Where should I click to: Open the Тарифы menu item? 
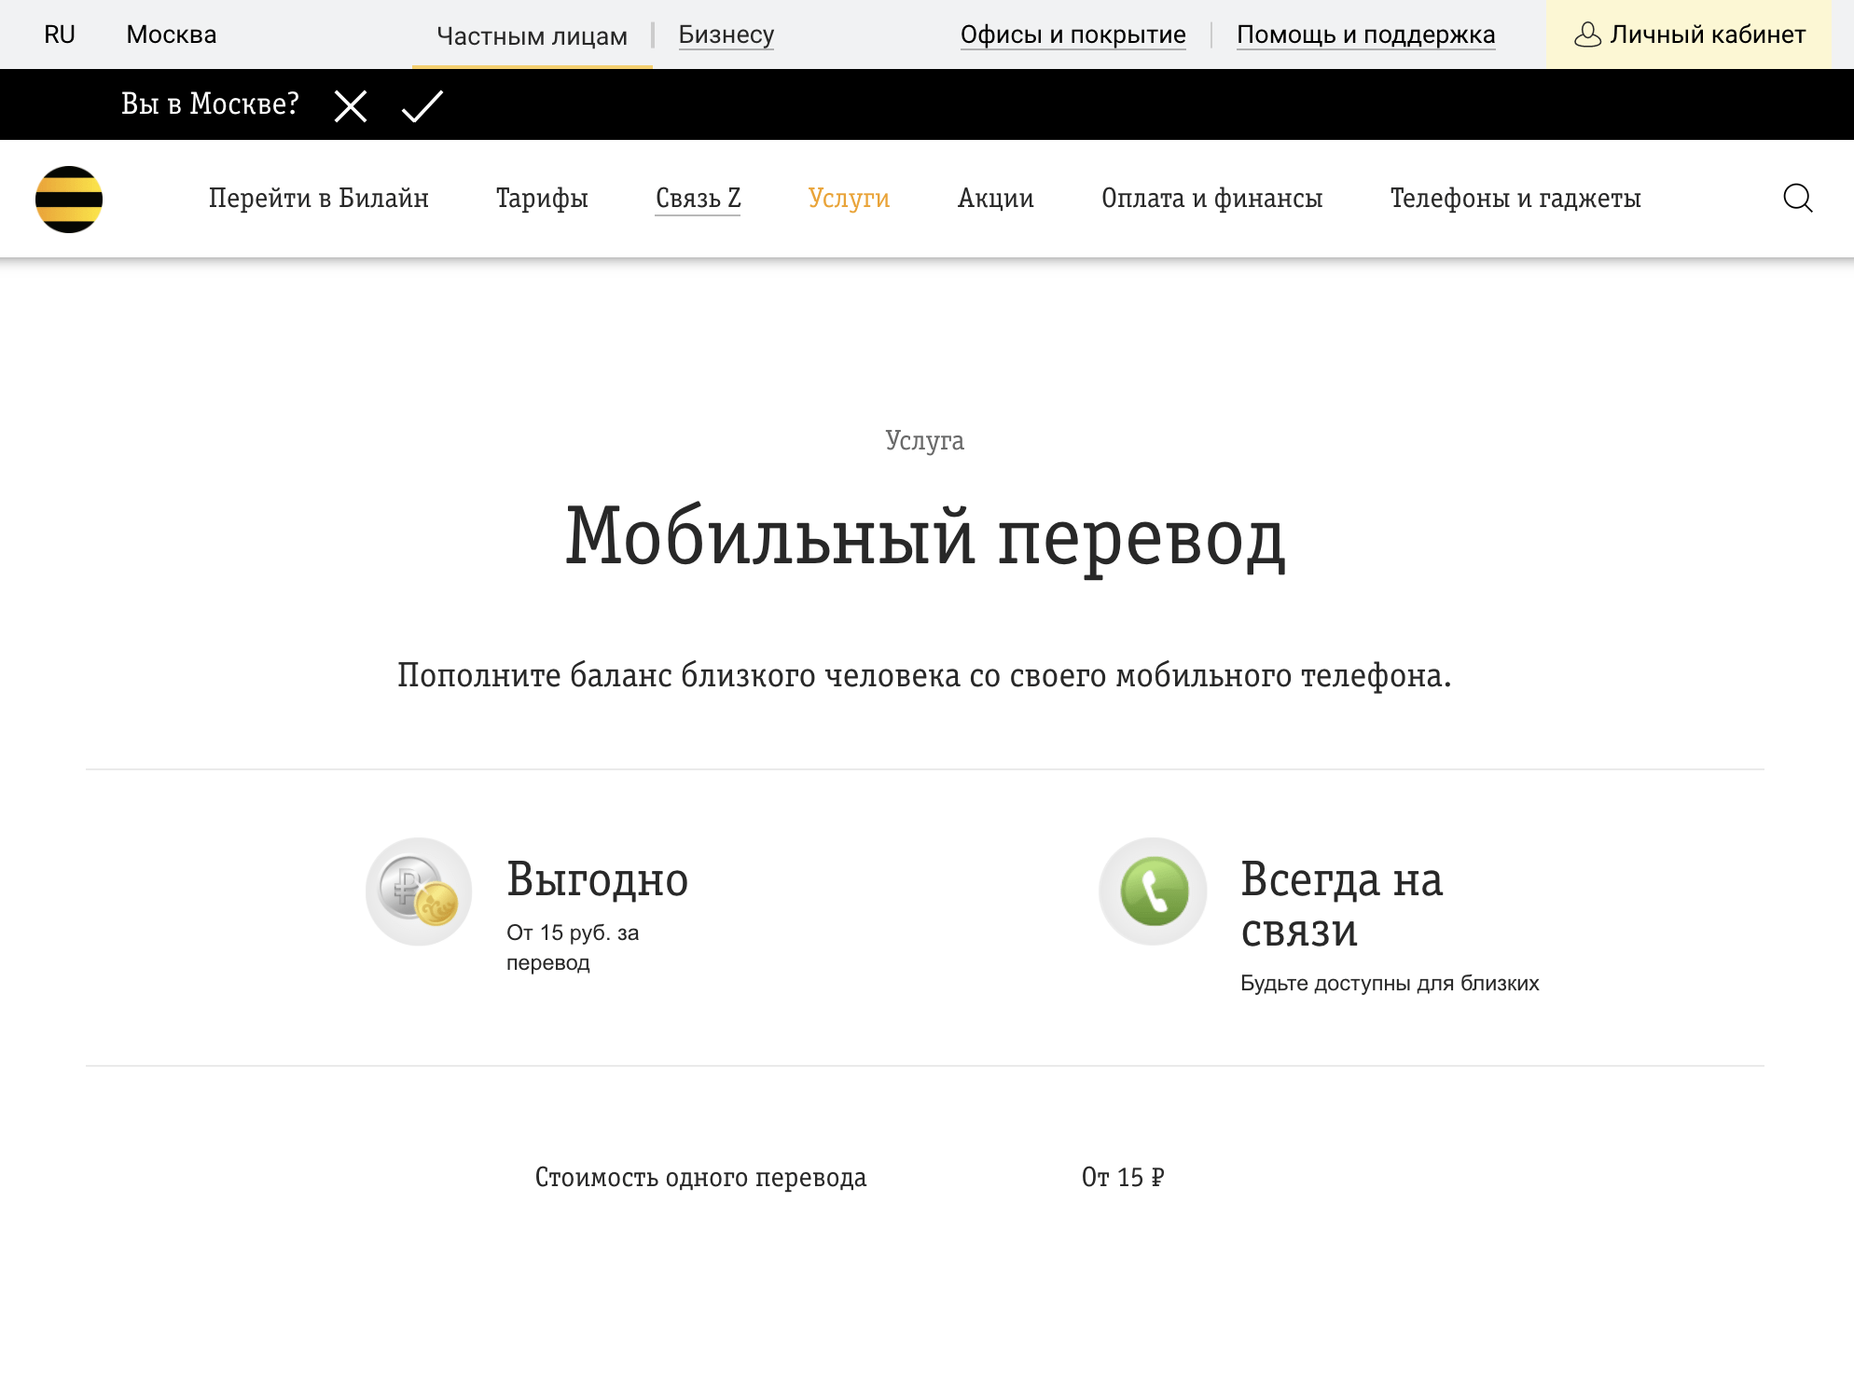[542, 198]
